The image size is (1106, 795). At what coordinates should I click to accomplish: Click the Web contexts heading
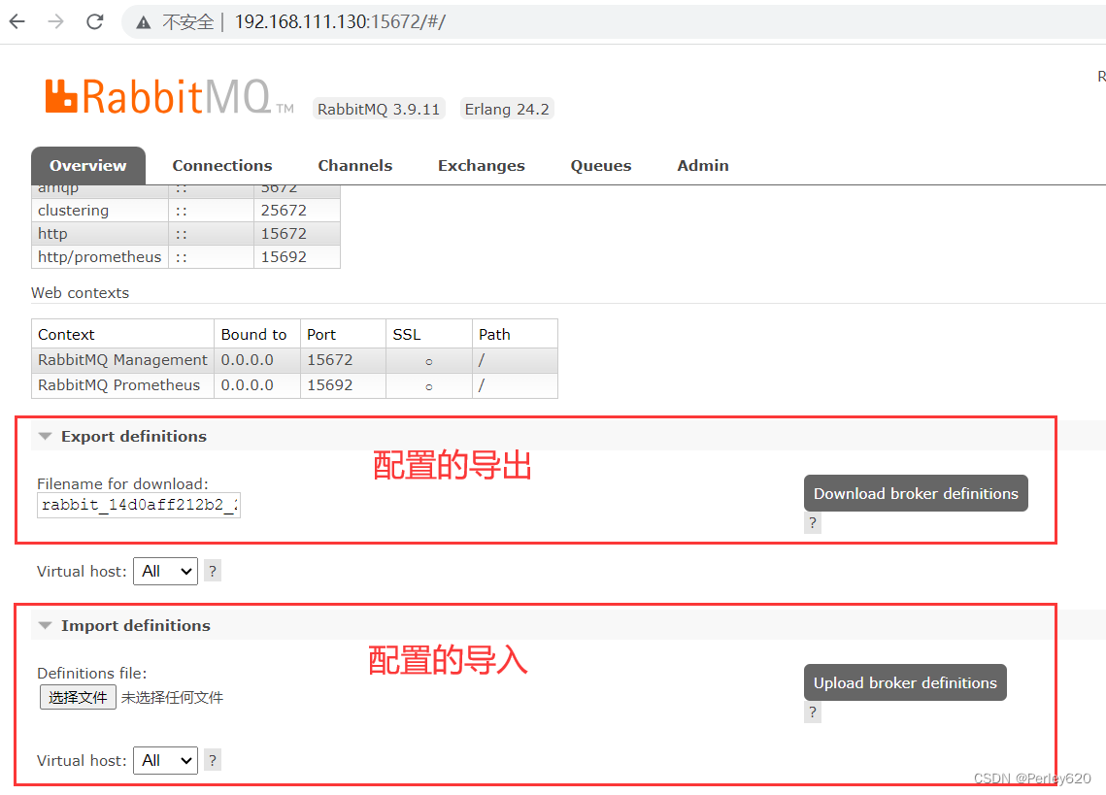coord(81,293)
